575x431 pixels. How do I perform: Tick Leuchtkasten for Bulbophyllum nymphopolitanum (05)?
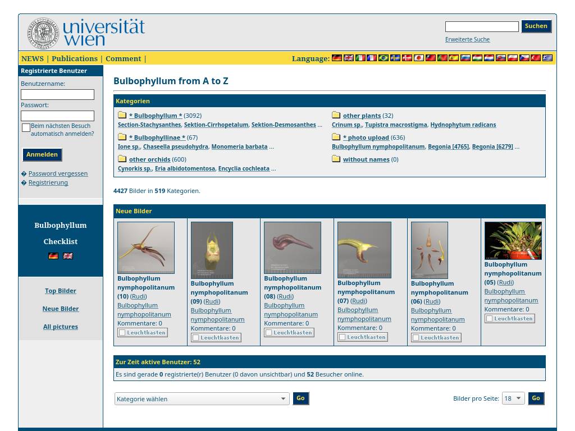pos(489,319)
